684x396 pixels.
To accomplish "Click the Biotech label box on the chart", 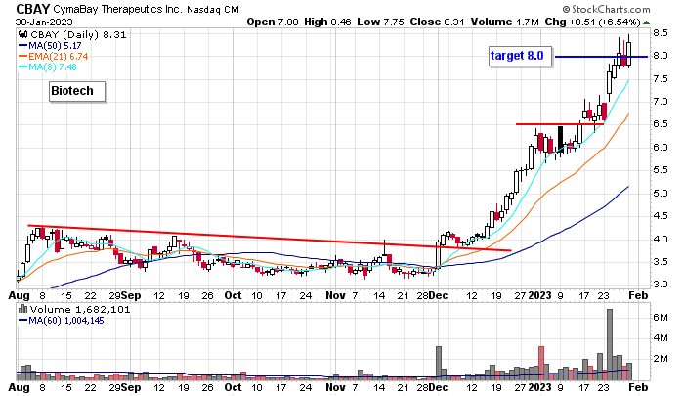I will (77, 91).
